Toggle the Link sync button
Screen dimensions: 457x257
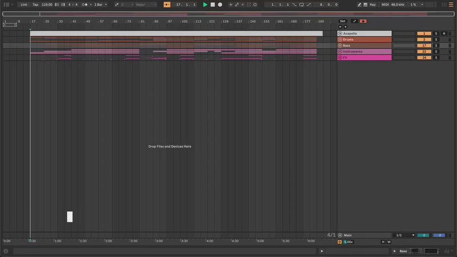click(23, 5)
